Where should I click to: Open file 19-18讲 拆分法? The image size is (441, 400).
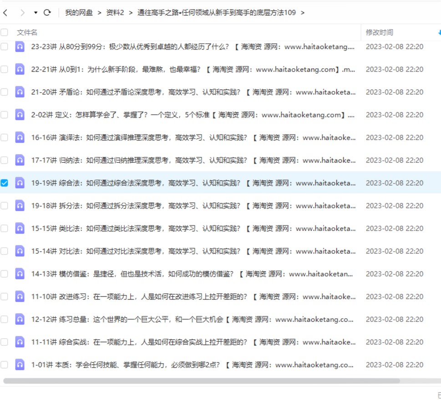(x=193, y=205)
